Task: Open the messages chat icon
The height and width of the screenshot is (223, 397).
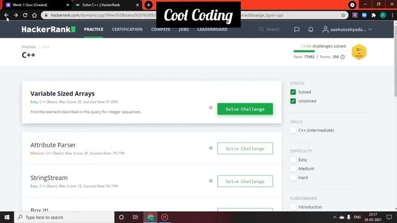Action: (297, 29)
